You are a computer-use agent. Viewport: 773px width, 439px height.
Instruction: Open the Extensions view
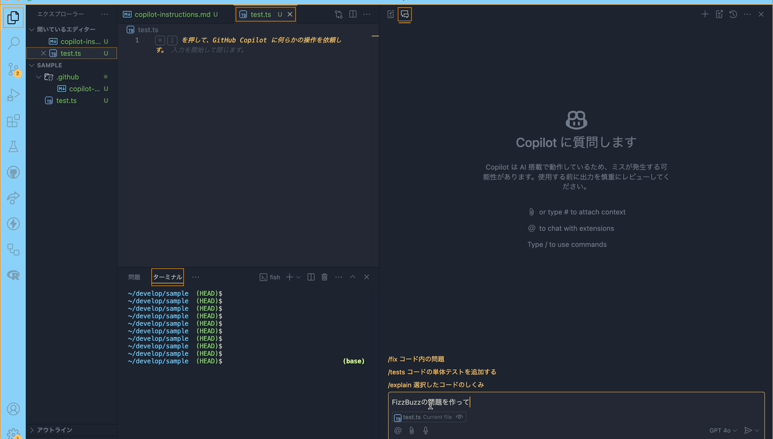coord(13,121)
